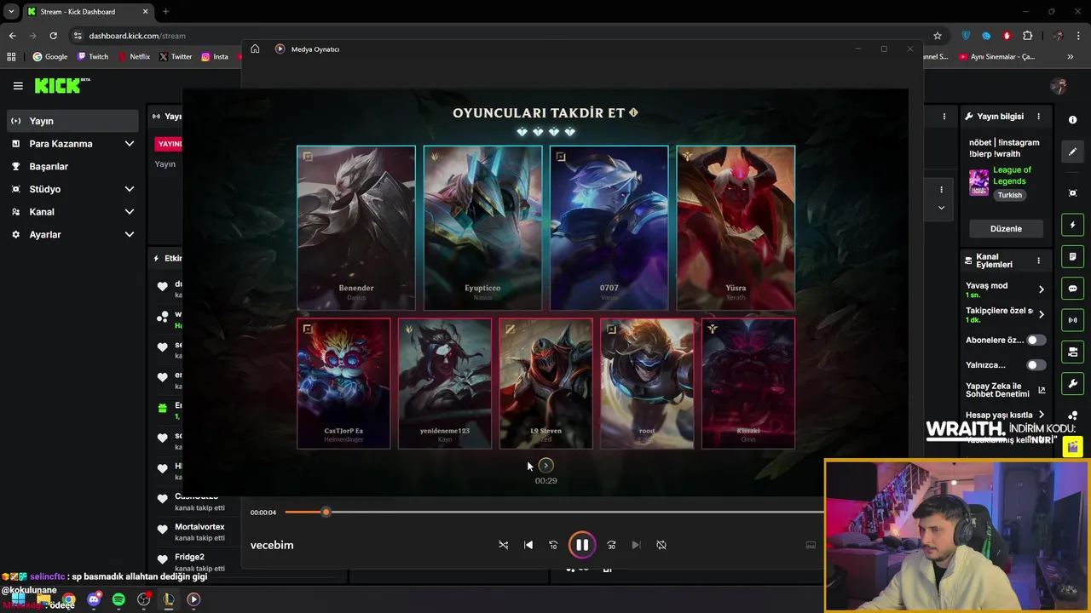The width and height of the screenshot is (1091, 613).
Task: Click the screen capture icon in right toolbar
Action: (1073, 193)
